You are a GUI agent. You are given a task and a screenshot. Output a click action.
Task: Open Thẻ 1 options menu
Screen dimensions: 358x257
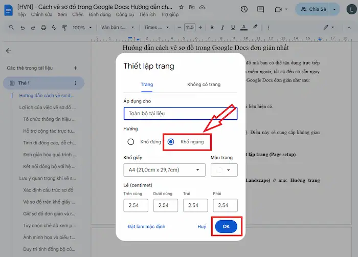click(75, 83)
